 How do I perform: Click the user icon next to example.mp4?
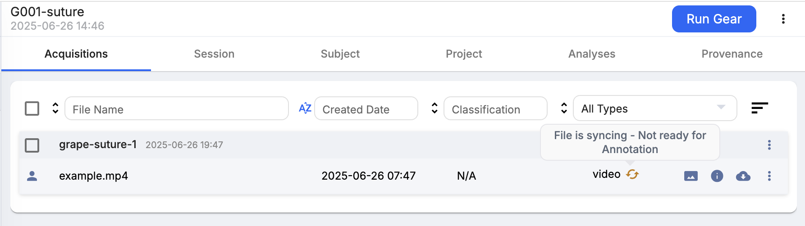(32, 176)
